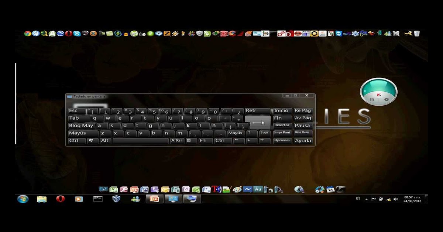Screen dimensions: 443x232
Task: Launch Word from the bottom dock
Action: [145, 189]
